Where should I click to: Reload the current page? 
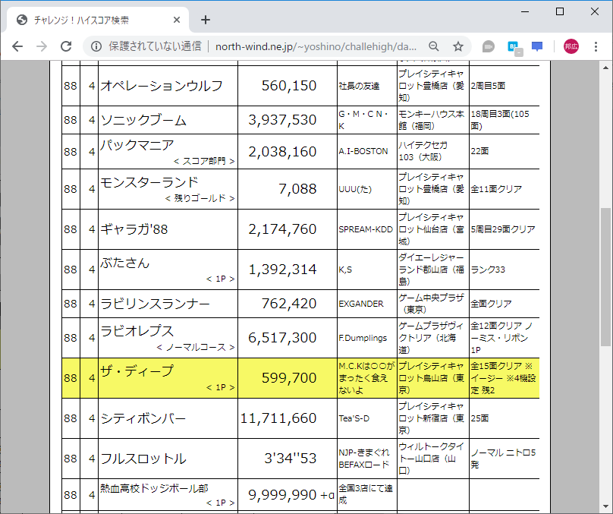67,46
